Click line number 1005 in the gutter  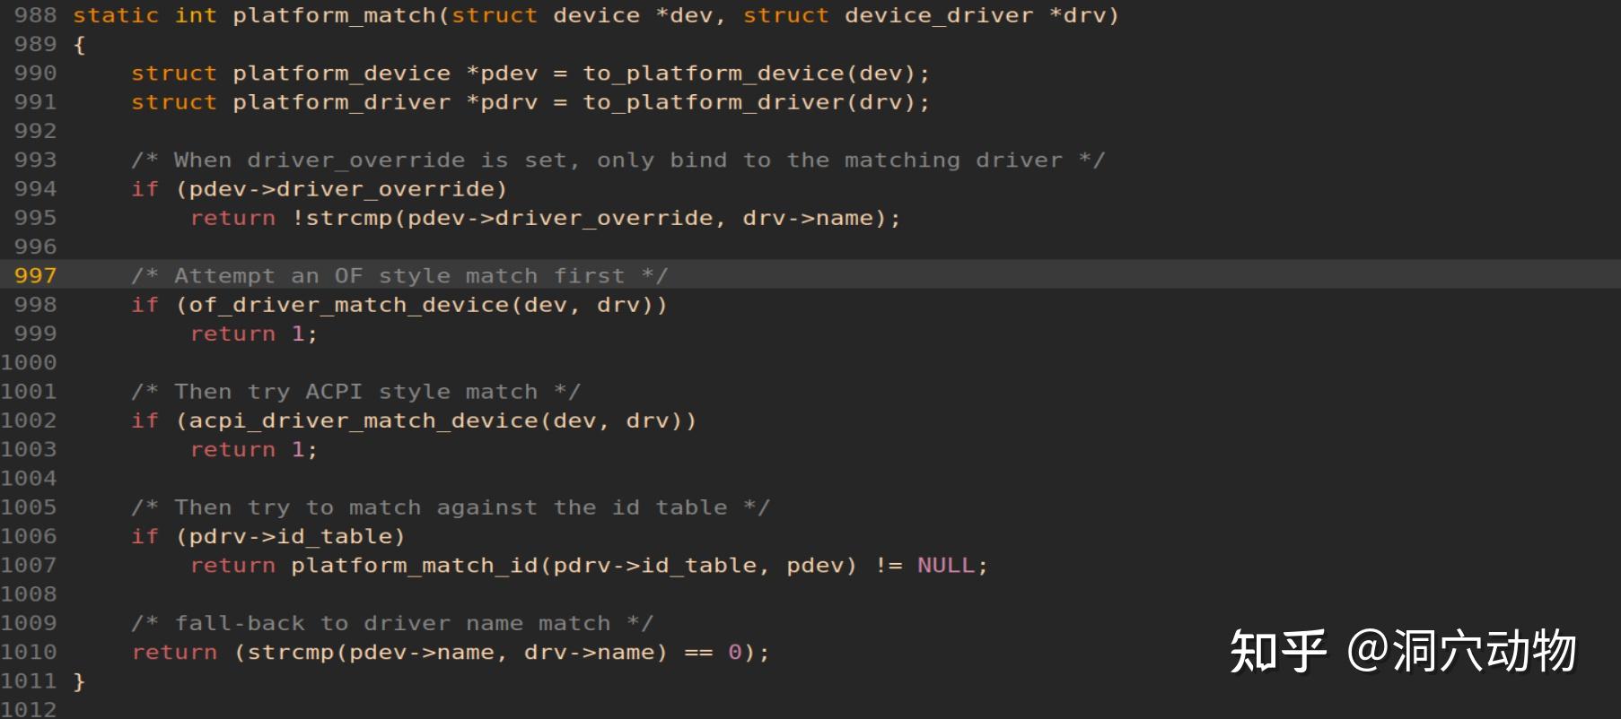[29, 507]
